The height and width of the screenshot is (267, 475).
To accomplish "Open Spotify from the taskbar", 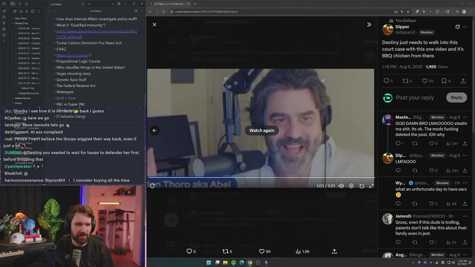I will [x=233, y=263].
